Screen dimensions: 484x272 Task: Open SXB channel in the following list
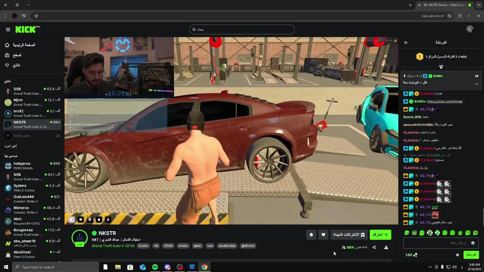click(32, 91)
